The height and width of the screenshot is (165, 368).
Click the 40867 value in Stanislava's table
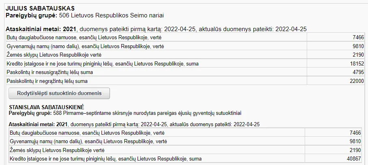click(x=354, y=159)
